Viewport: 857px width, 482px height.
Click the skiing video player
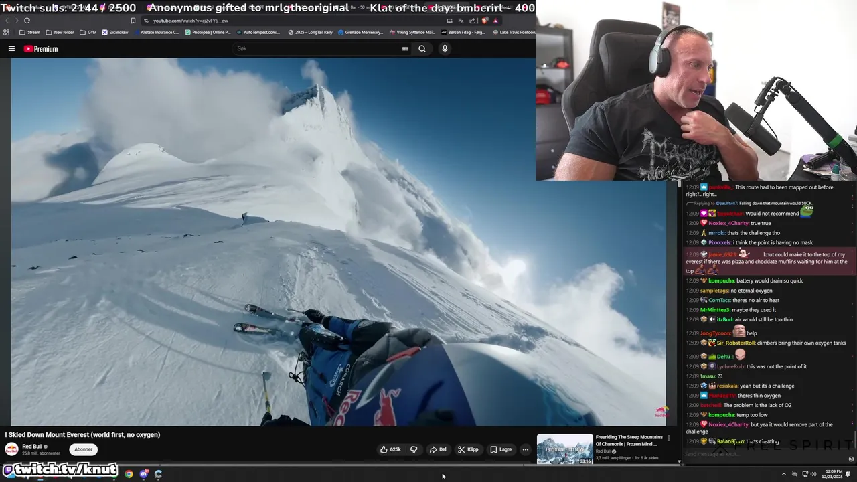(x=338, y=242)
